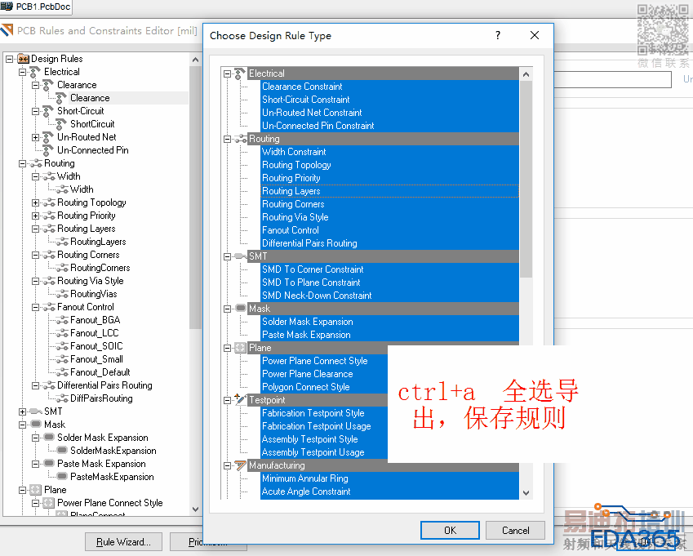Collapse the Manufacturing category in the dialog
The height and width of the screenshot is (556, 693).
227,465
